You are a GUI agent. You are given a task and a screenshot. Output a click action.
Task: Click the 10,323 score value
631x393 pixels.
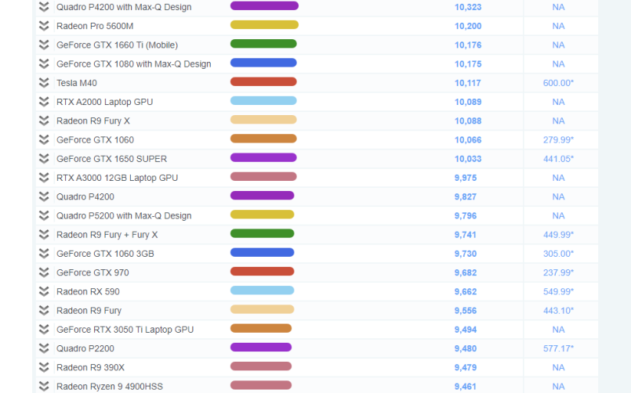click(468, 7)
